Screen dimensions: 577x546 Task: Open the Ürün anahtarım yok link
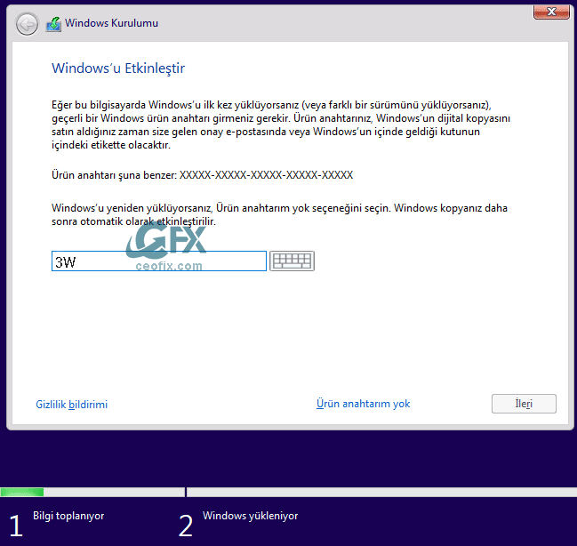(364, 404)
